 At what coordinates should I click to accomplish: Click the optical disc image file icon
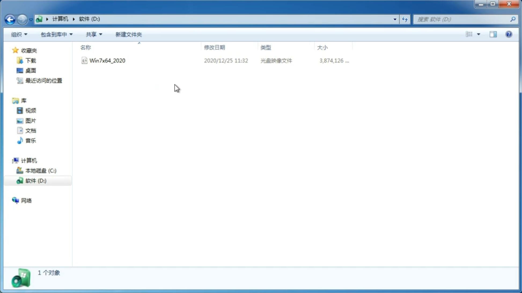tap(84, 61)
